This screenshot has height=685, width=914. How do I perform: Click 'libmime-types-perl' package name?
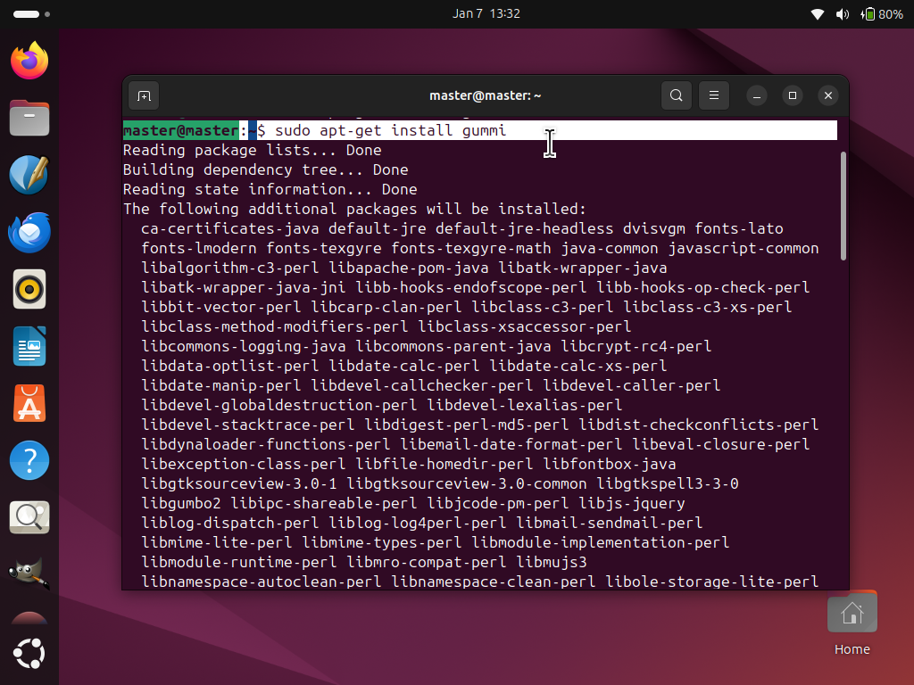pos(382,542)
